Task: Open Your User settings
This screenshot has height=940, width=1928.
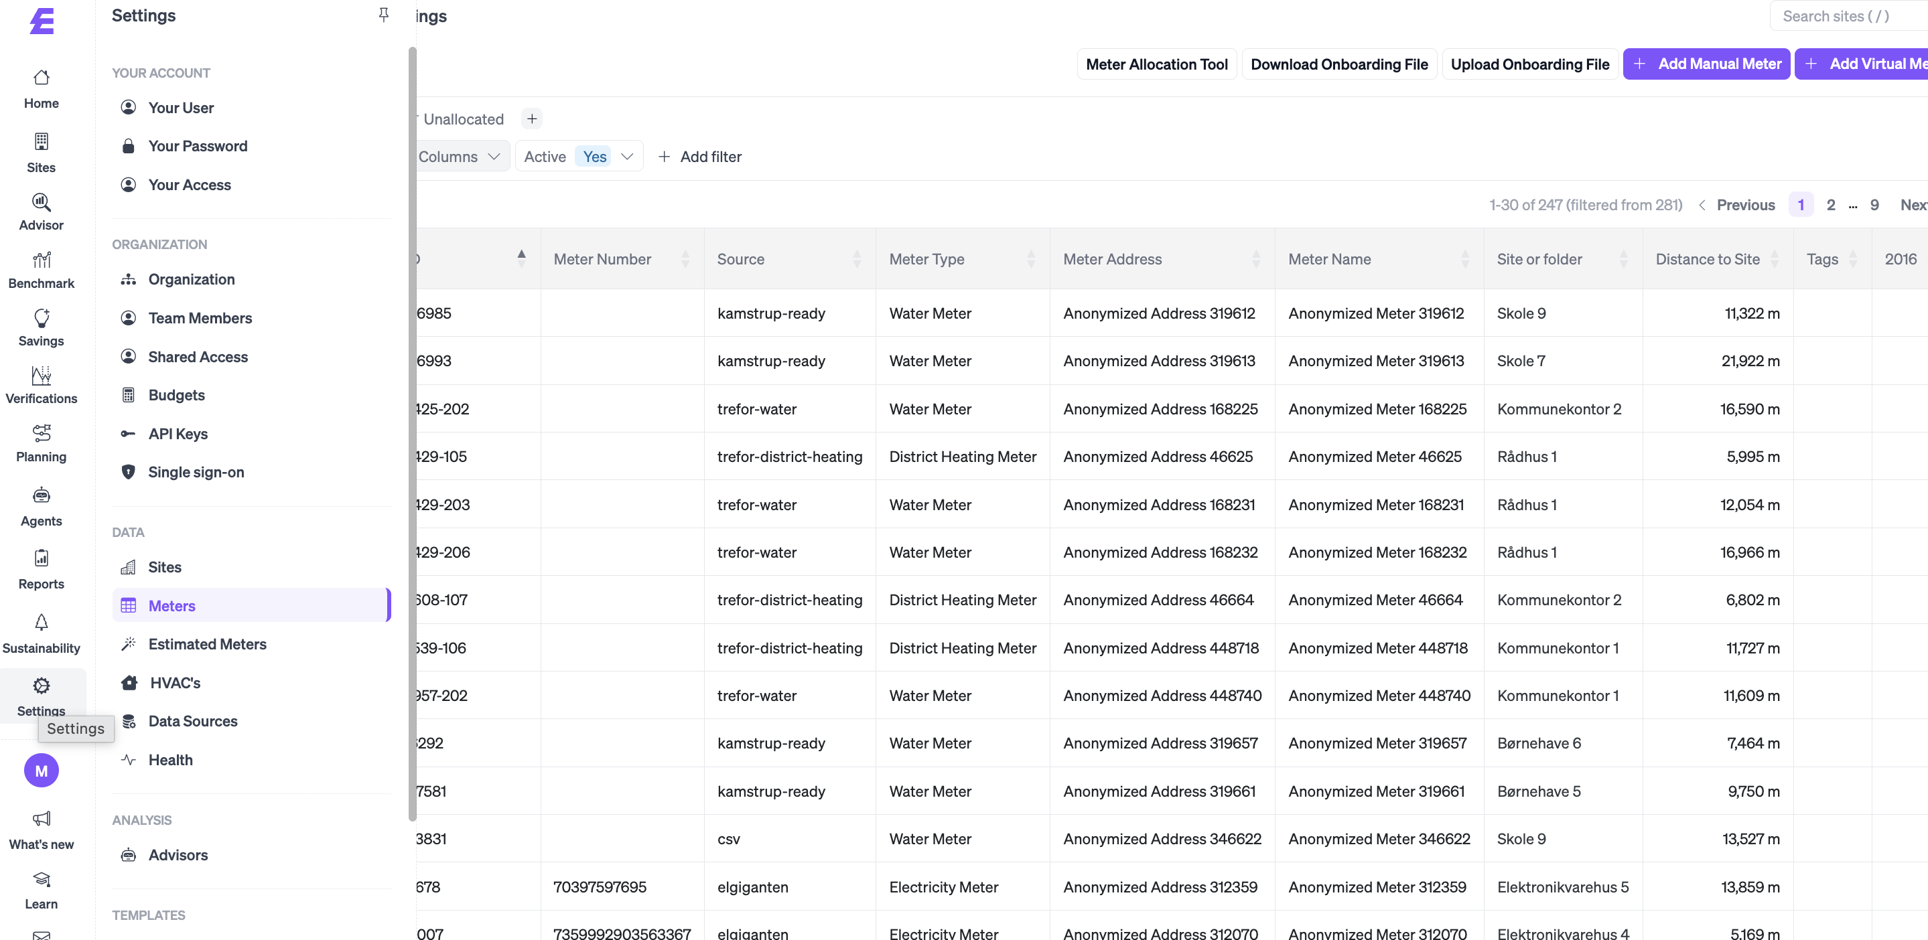Action: tap(251, 108)
